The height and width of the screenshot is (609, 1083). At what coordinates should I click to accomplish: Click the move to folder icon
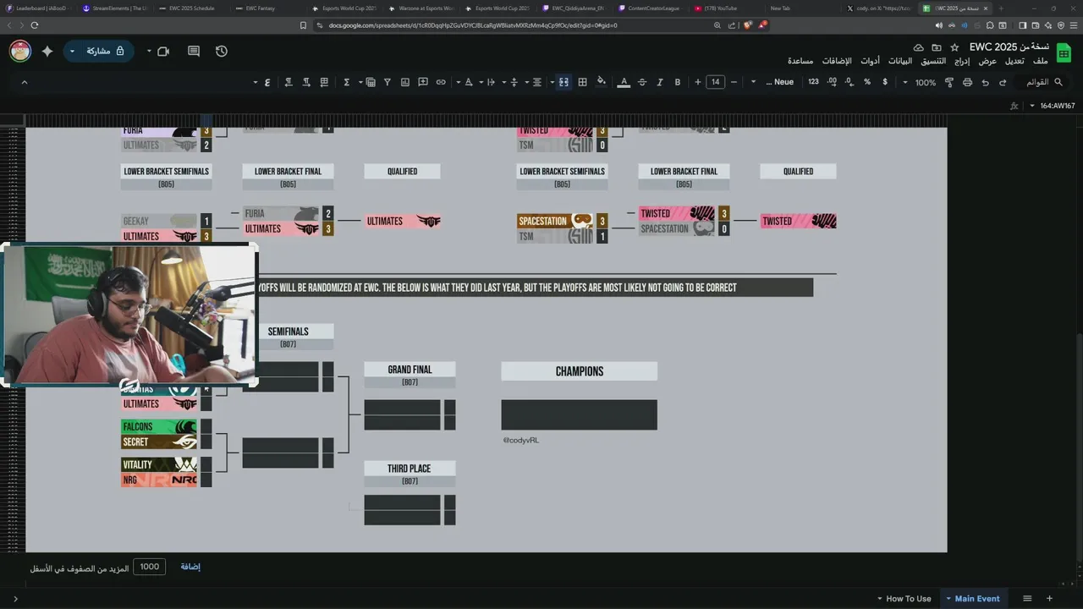click(x=937, y=47)
